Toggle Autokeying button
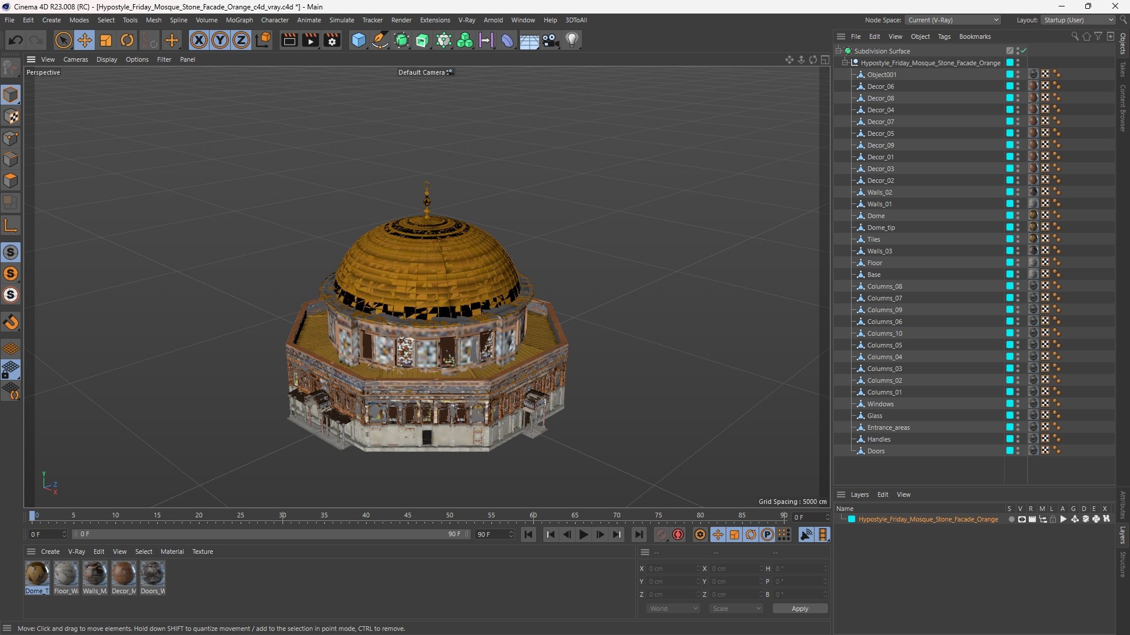Viewport: 1130px width, 635px height. click(678, 534)
